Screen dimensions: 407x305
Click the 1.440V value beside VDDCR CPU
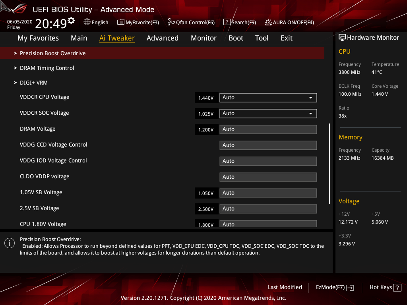tap(206, 98)
